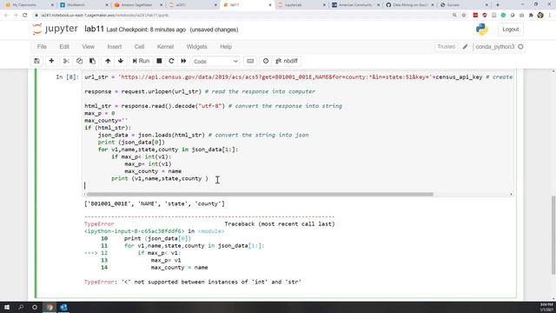Run the current cell

(x=141, y=61)
